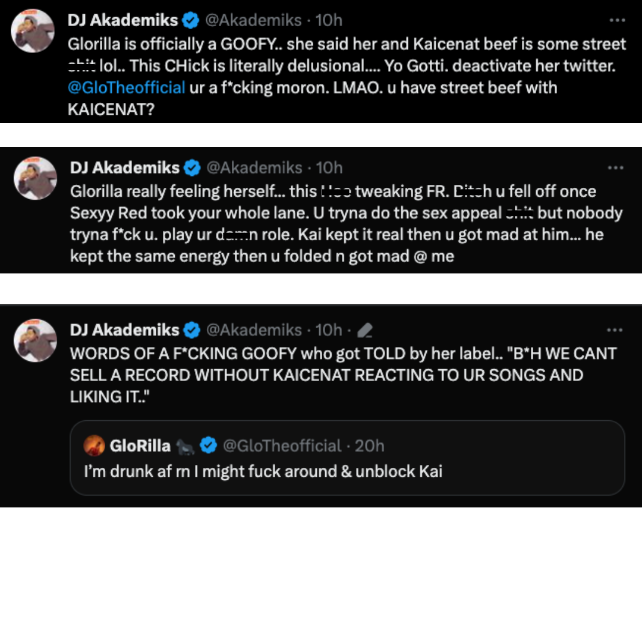
Task: Open DJ Akademiks avatar on the second tweet
Action: (x=35, y=178)
